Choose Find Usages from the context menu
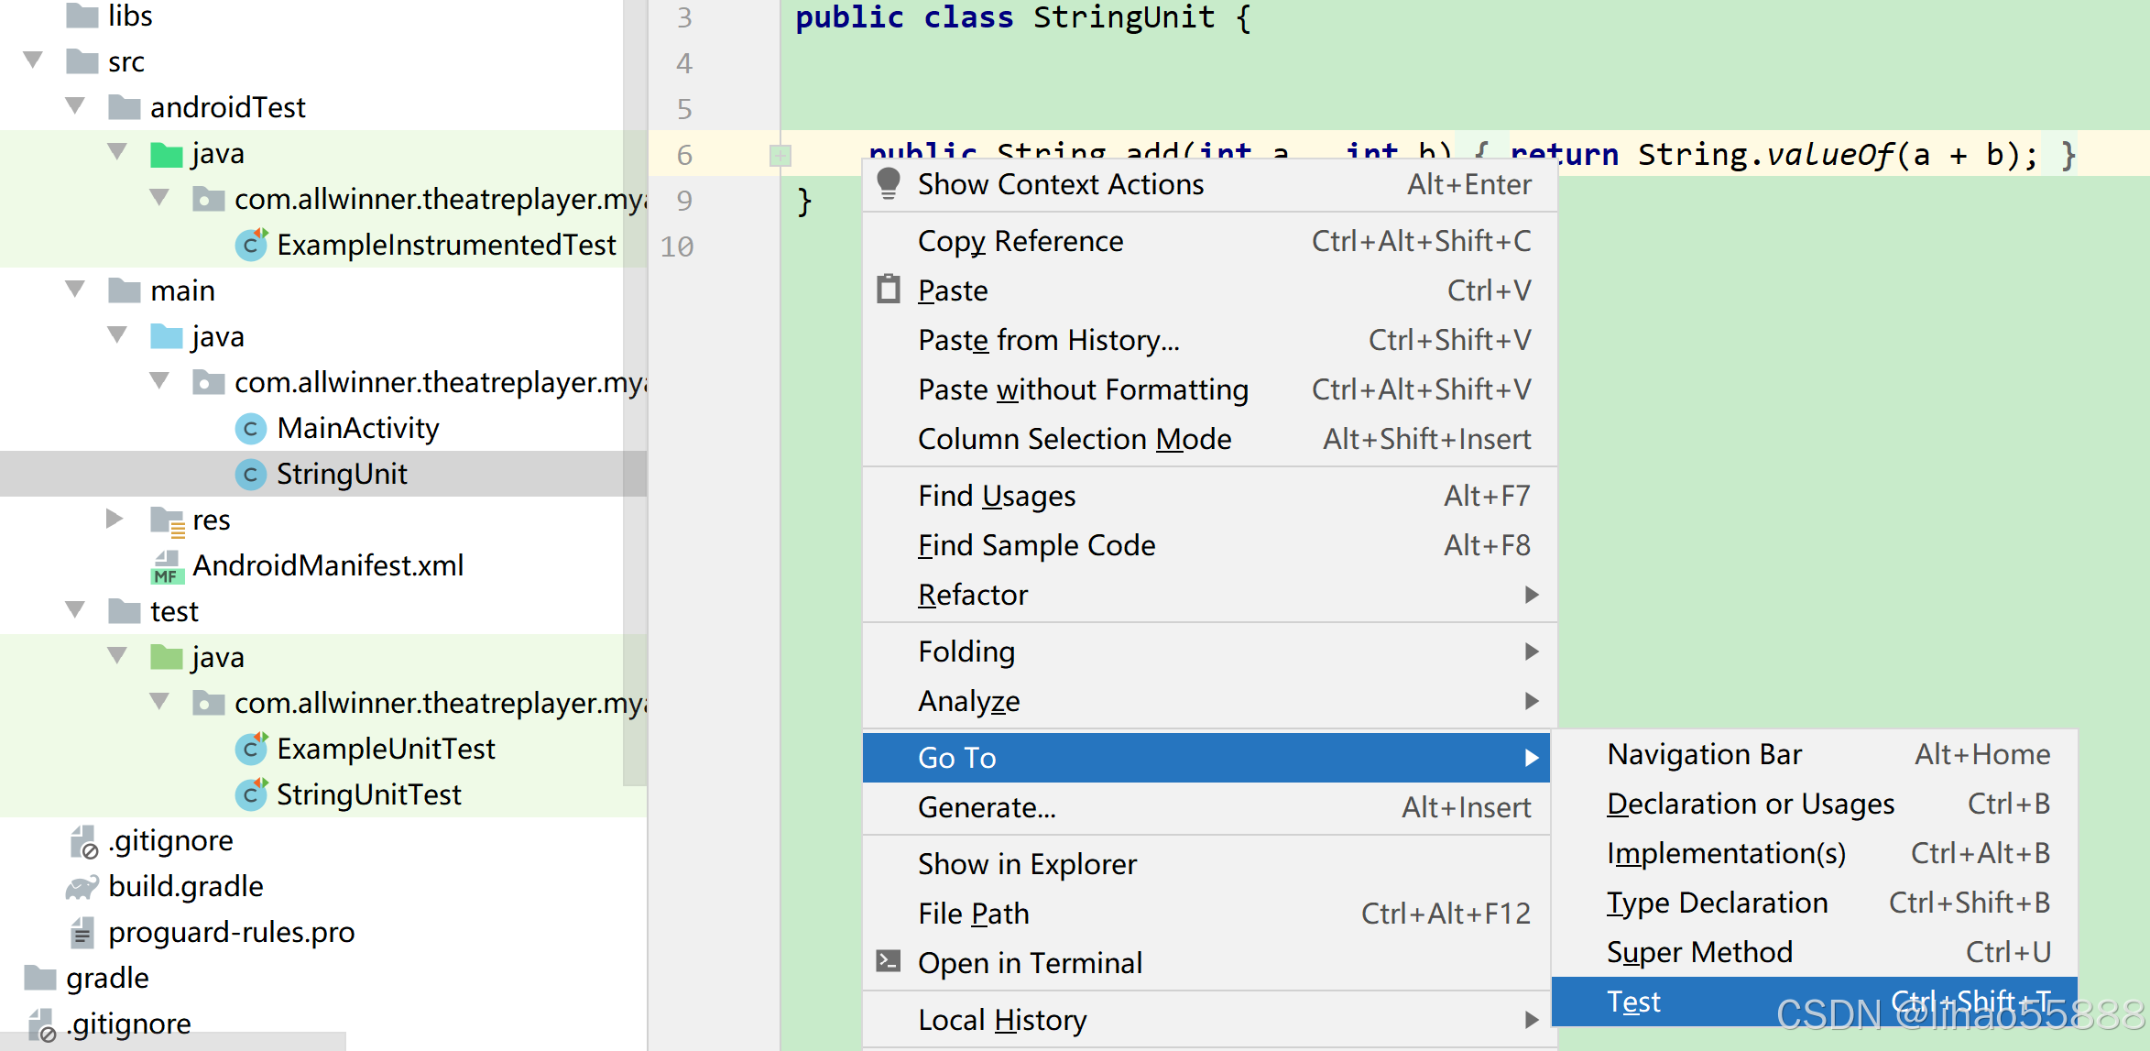This screenshot has width=2150, height=1051. pyautogui.click(x=997, y=496)
